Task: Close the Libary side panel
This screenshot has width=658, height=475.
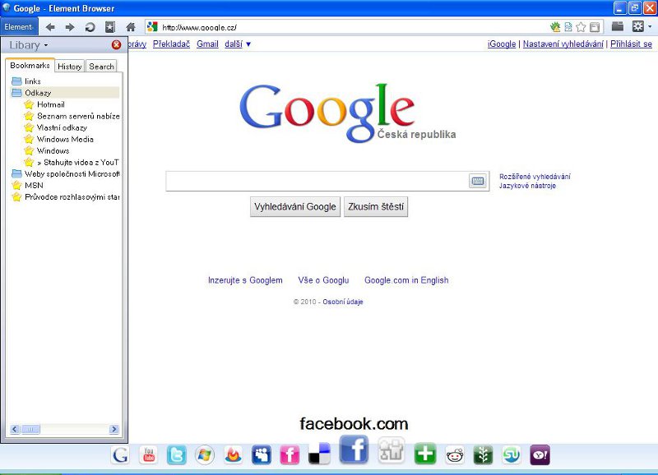Action: [116, 45]
